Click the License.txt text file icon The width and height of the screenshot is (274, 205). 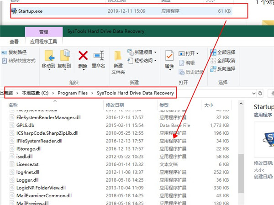coord(12,164)
